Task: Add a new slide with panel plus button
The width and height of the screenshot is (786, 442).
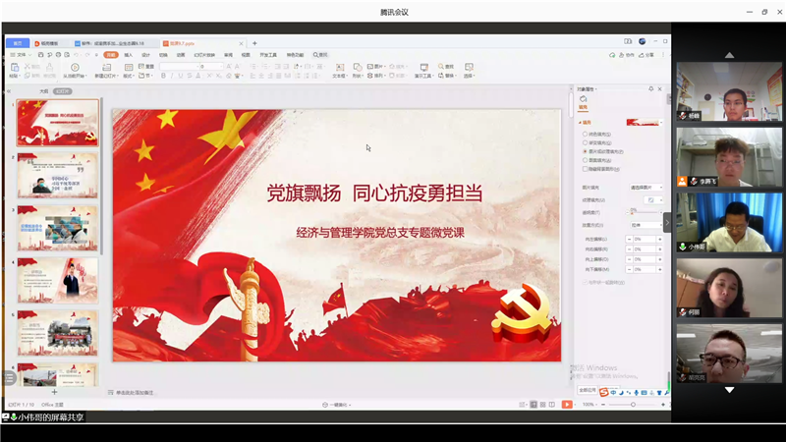Action: pyautogui.click(x=54, y=392)
